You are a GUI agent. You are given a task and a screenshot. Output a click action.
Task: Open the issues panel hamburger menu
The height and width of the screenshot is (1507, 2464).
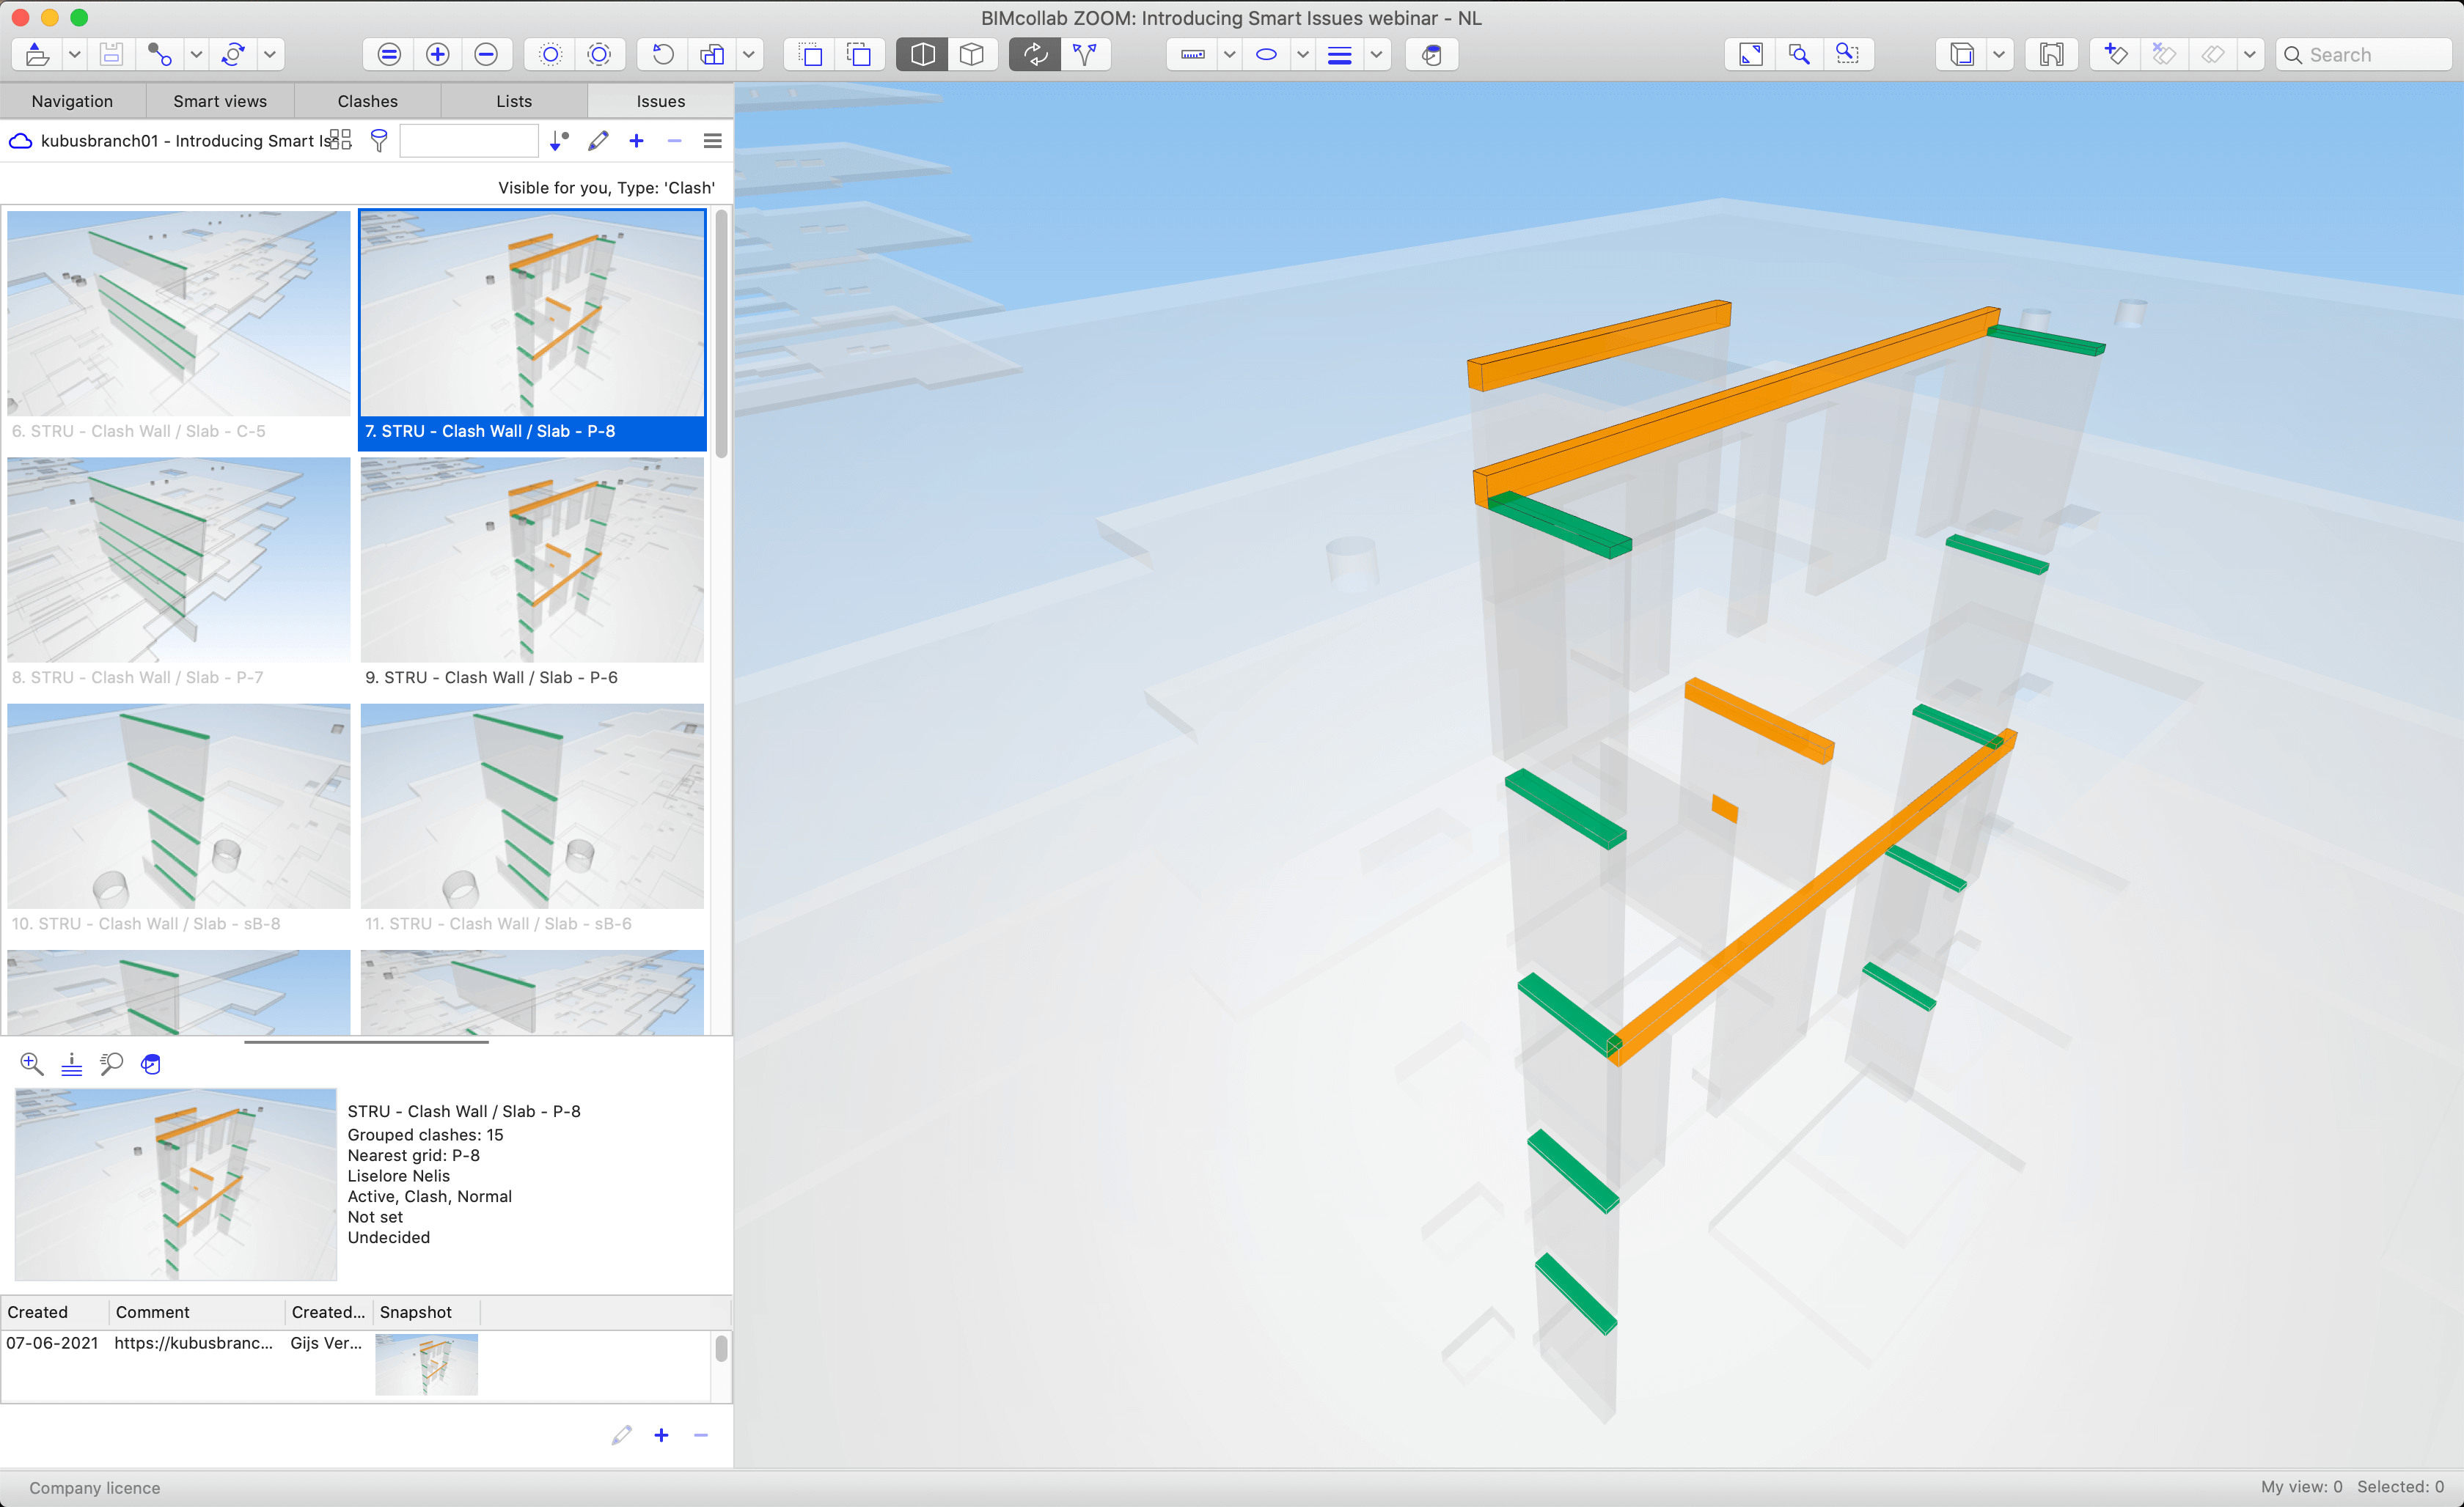712,141
